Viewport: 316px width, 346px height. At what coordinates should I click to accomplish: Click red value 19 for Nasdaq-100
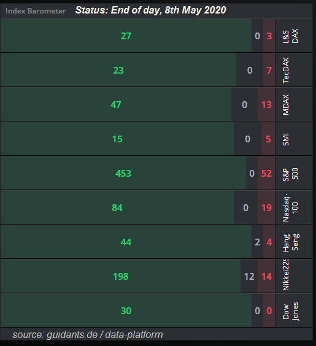pos(266,208)
